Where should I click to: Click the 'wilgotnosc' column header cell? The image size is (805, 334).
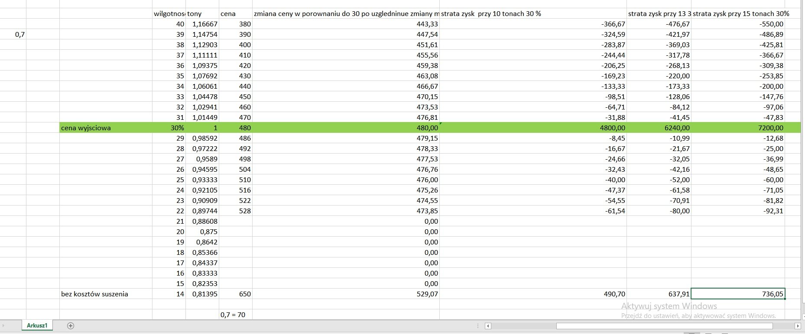point(169,13)
